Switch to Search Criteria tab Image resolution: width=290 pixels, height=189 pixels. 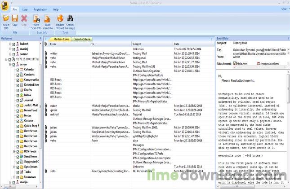(x=82, y=39)
